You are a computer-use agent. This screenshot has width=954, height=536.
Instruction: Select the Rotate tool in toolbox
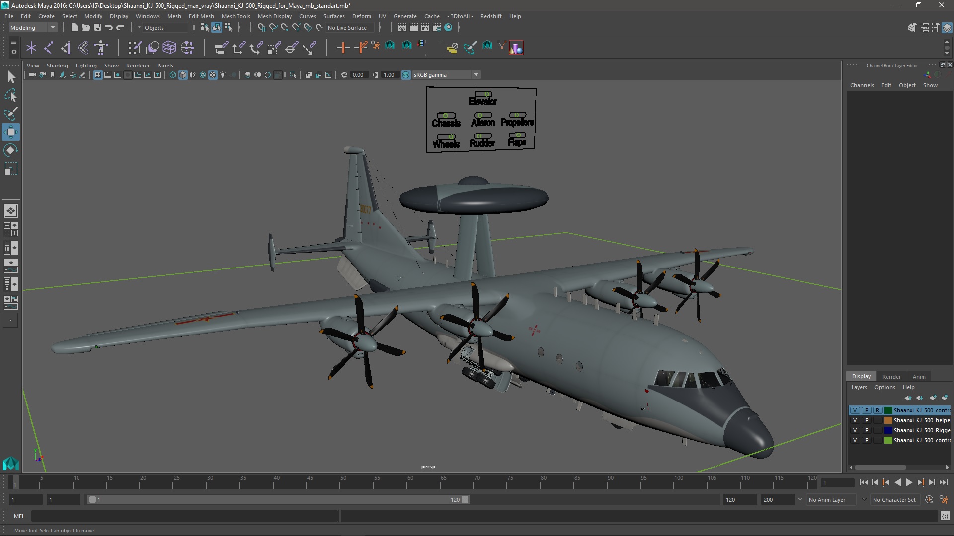pyautogui.click(x=10, y=150)
